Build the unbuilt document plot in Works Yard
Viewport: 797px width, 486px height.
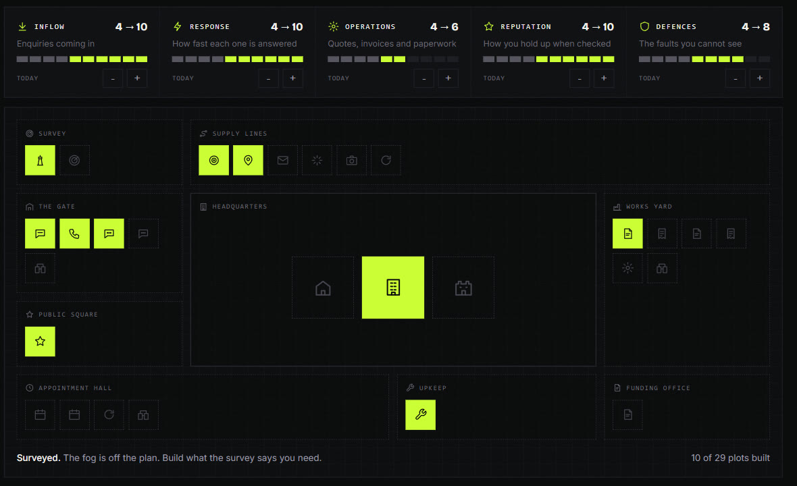tap(697, 234)
